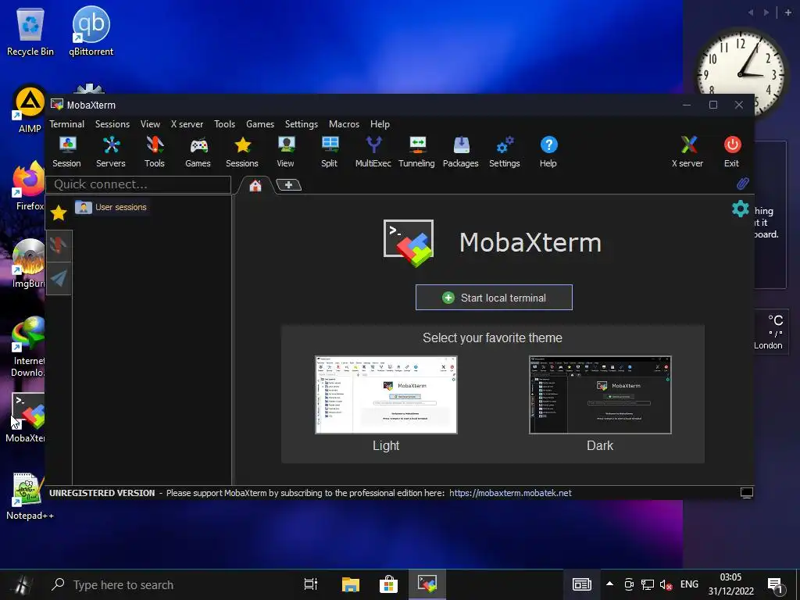
Task: Open the taskbar clock showing 03:05
Action: pyautogui.click(x=730, y=584)
